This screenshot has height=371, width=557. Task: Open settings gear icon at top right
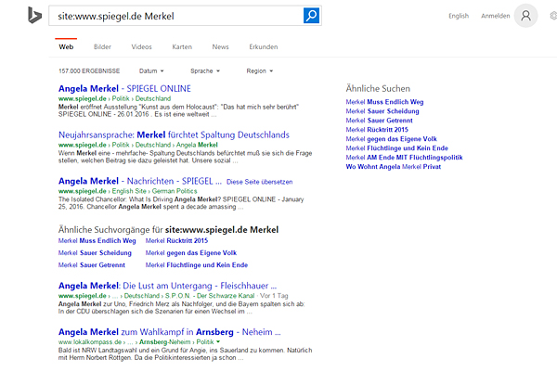coord(553,16)
